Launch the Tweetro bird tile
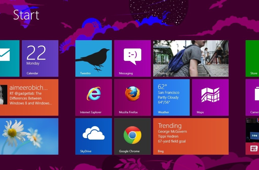The height and width of the screenshot is (170, 259). tap(94, 59)
